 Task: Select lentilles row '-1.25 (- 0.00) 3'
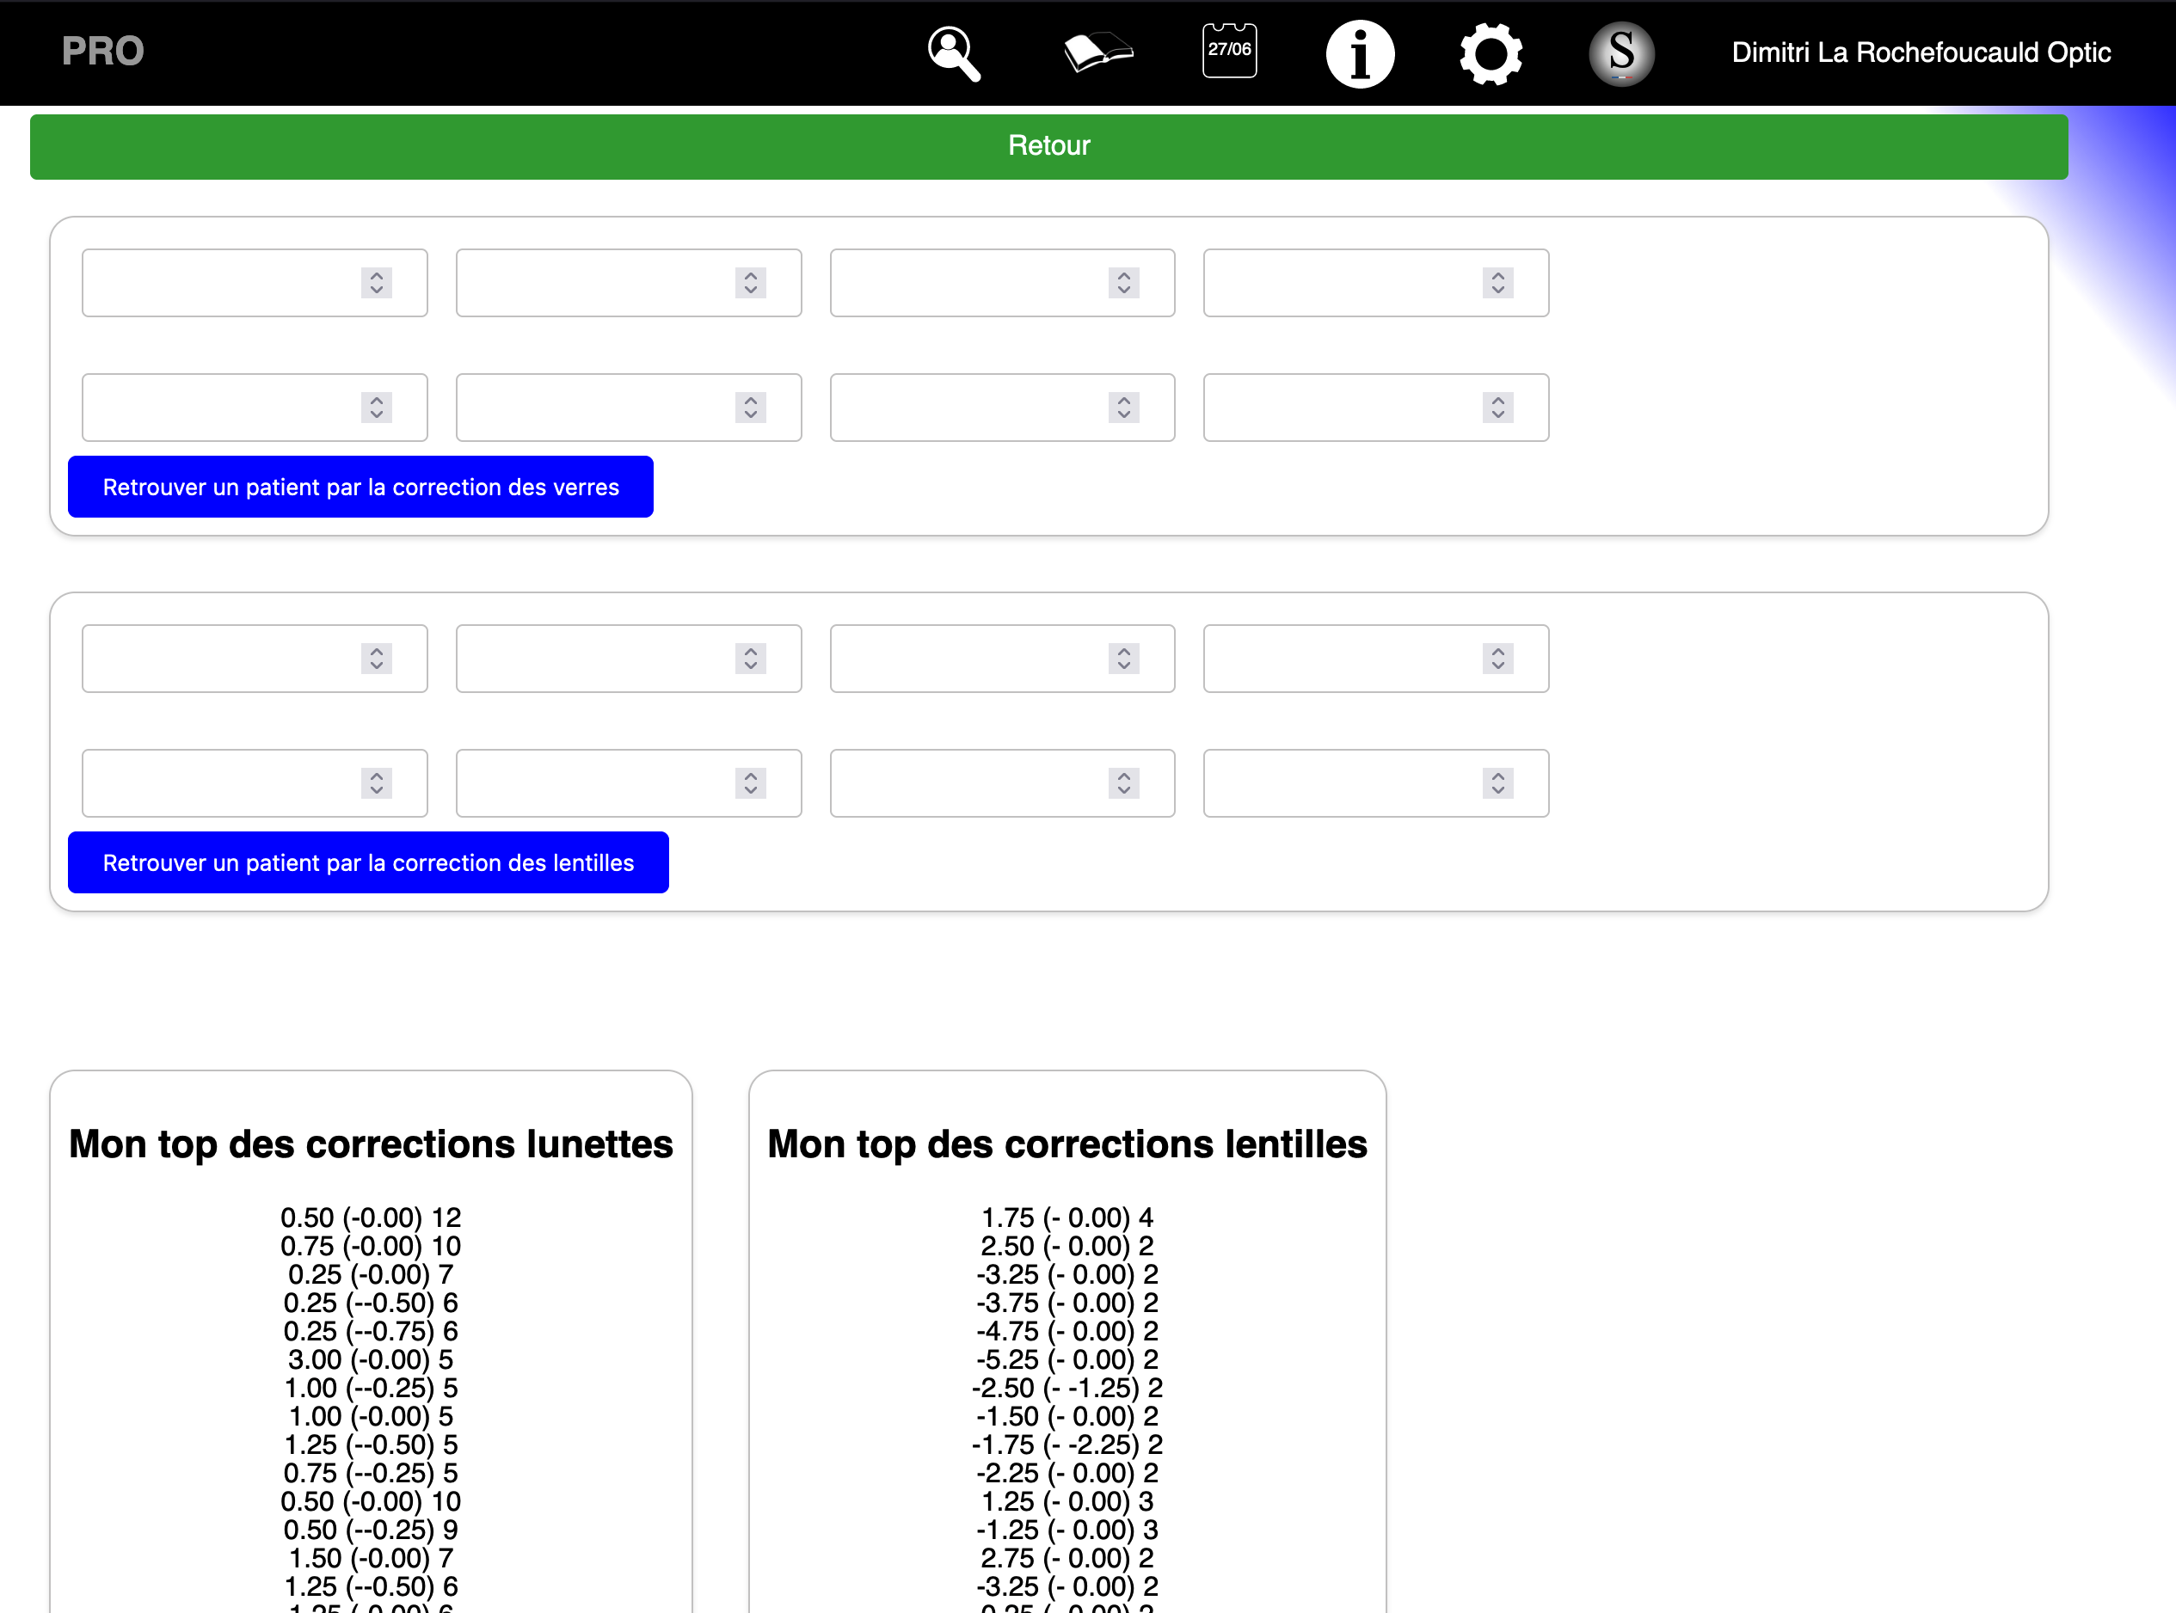coord(1067,1530)
